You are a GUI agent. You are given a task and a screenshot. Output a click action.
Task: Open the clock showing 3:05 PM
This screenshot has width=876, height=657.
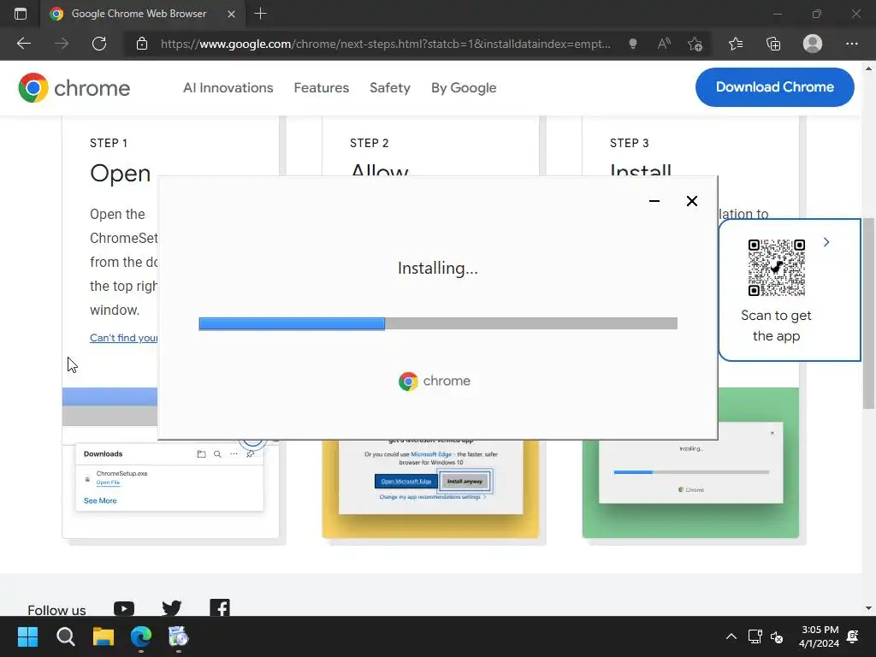[x=820, y=636]
